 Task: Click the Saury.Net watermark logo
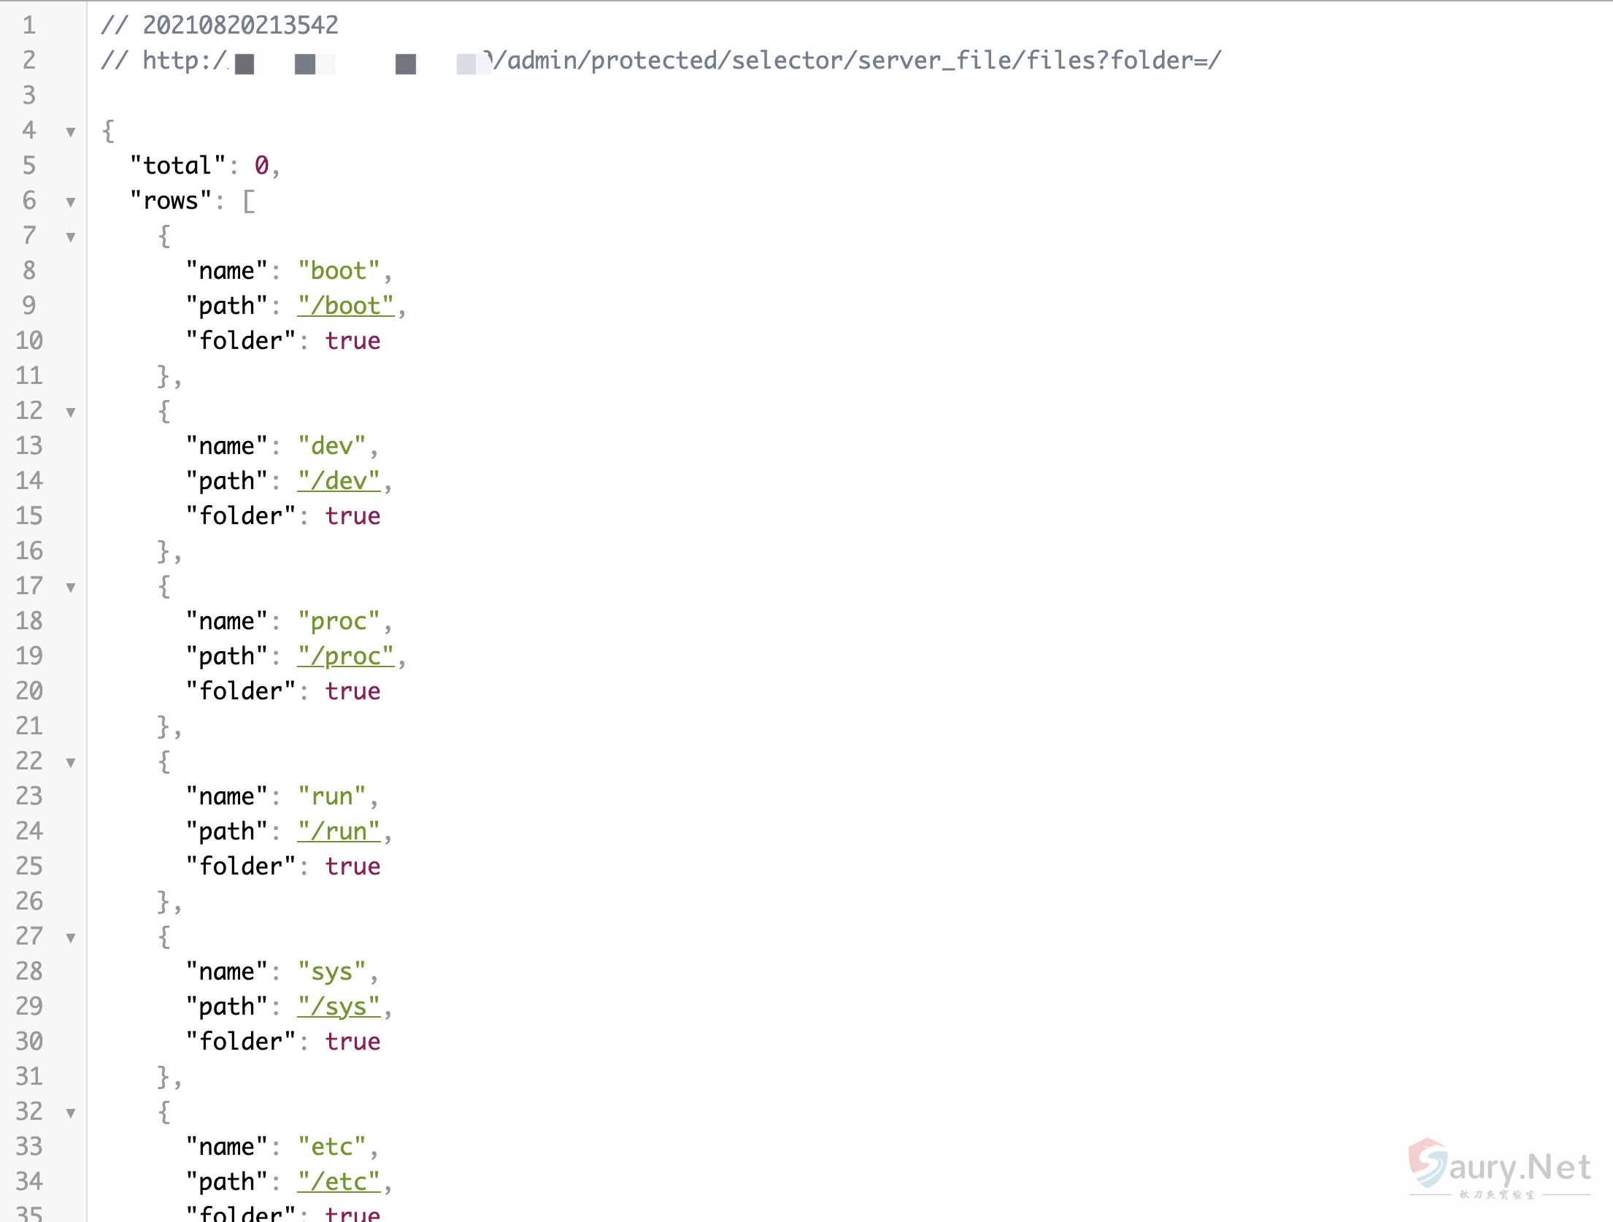tap(1499, 1168)
